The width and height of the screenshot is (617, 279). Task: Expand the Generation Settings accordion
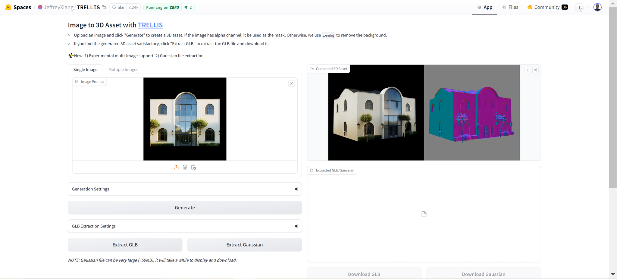pyautogui.click(x=185, y=189)
